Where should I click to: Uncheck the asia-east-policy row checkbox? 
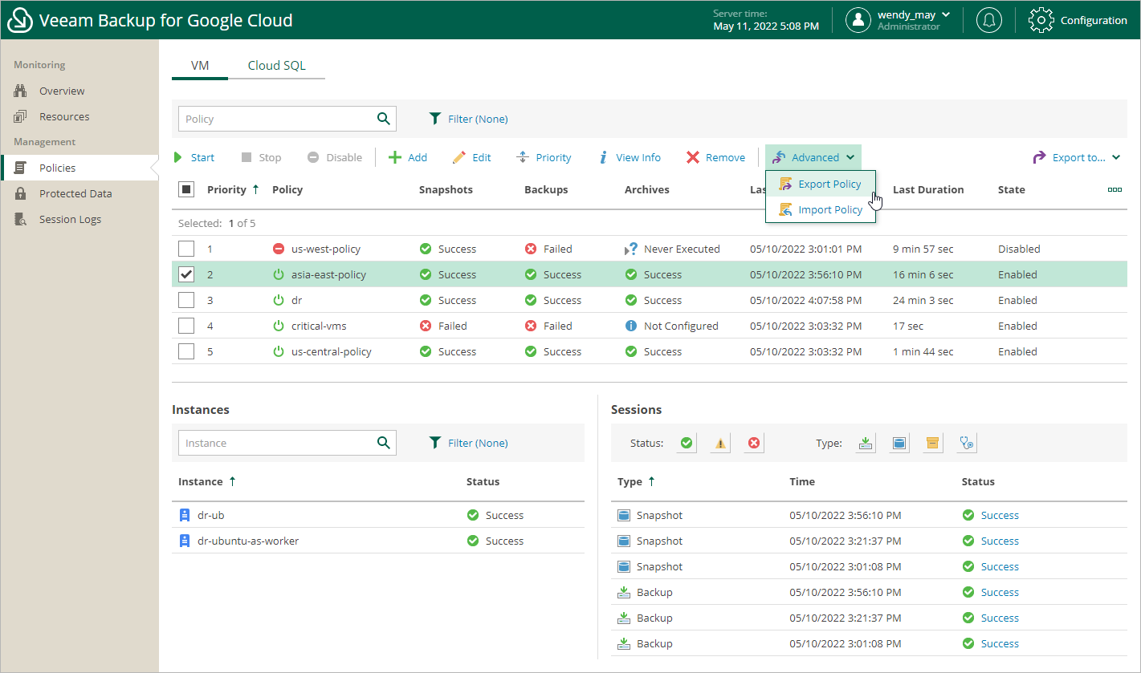click(x=186, y=274)
